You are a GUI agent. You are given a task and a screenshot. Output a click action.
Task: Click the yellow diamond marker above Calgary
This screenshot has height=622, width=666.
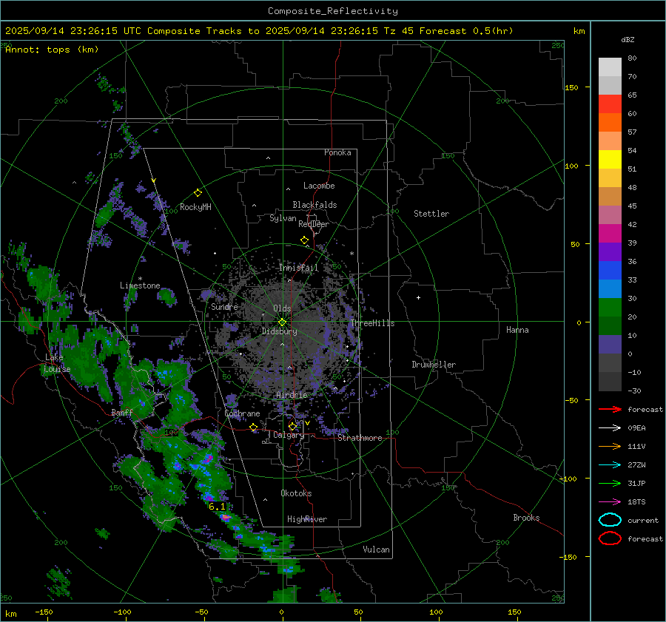pyautogui.click(x=292, y=426)
